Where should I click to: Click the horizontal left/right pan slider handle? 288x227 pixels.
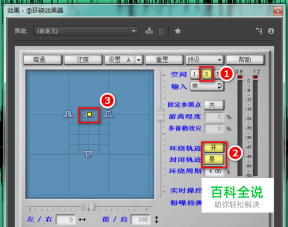(x=89, y=206)
